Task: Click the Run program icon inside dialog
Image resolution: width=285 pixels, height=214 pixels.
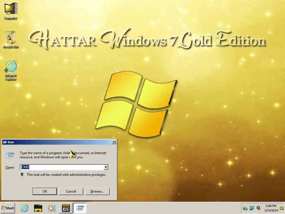Action: [x=10, y=155]
